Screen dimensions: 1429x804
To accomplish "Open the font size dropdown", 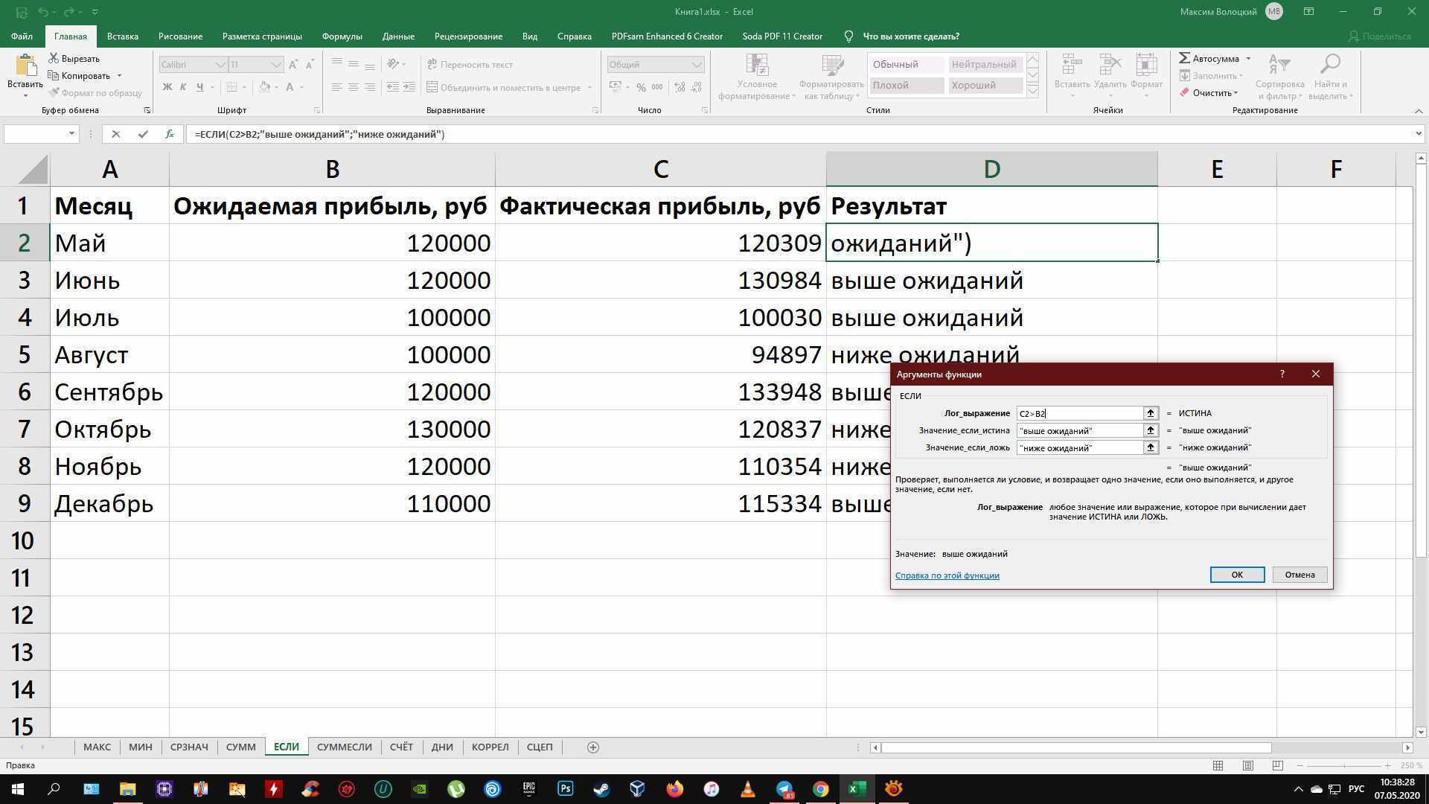I will pos(276,65).
